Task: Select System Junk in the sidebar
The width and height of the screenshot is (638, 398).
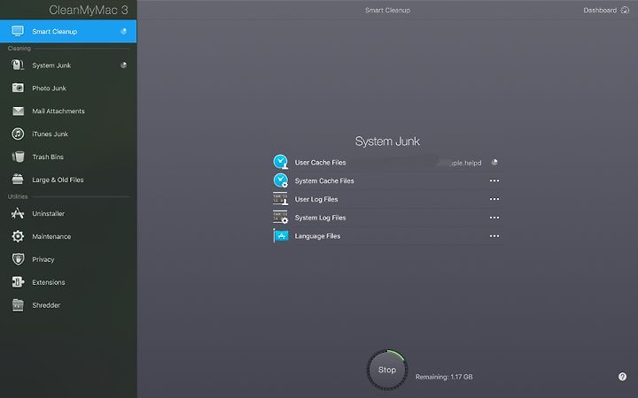Action: click(68, 65)
